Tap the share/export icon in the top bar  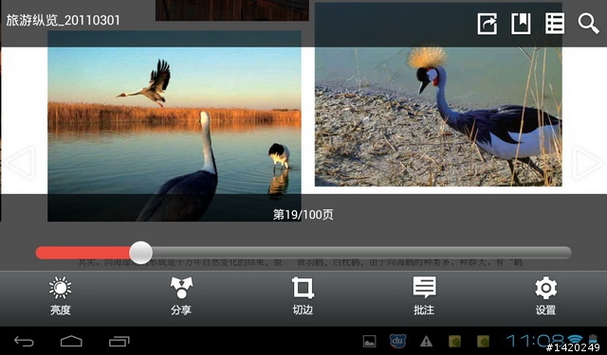(x=487, y=24)
